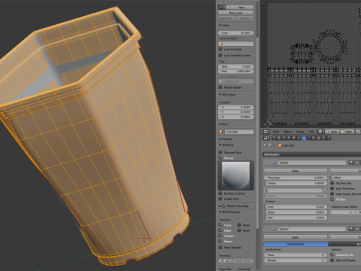Click New grease pencil button

click(x=240, y=7)
